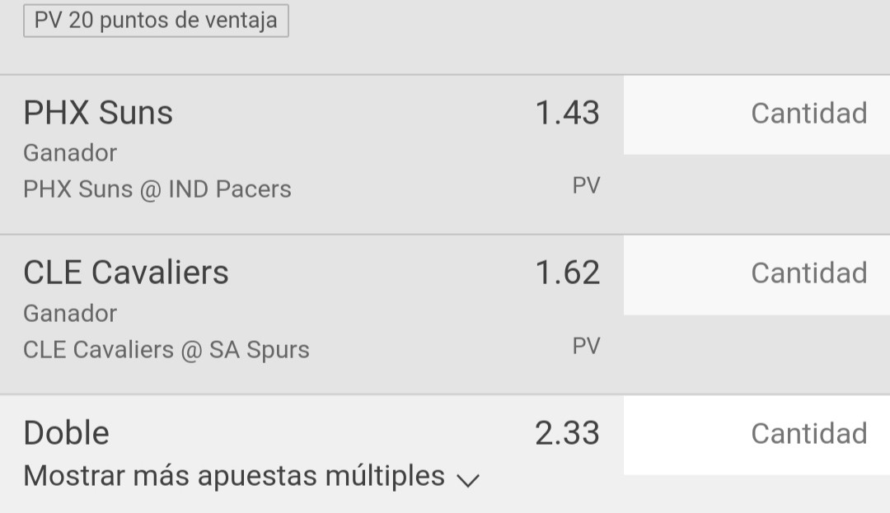Click PV label on PHX Suns row
Screen dimensions: 890x513
pyautogui.click(x=586, y=186)
